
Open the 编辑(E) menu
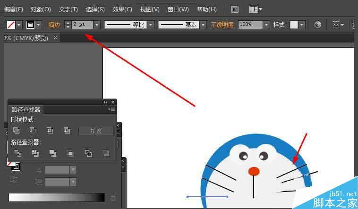point(13,9)
